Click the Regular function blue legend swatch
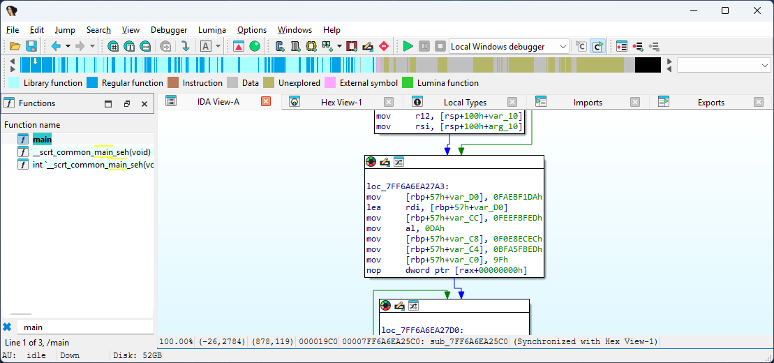Image resolution: width=774 pixels, height=363 pixels. coord(92,83)
